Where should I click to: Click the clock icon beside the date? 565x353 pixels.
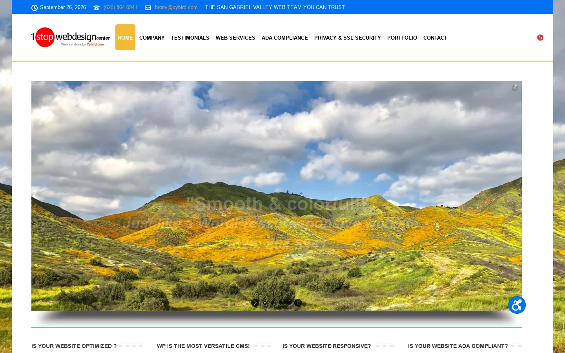click(35, 8)
